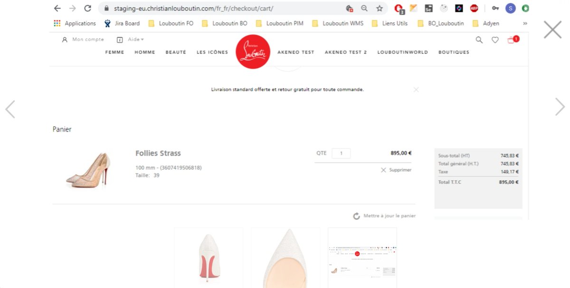The height and width of the screenshot is (288, 570).
Task: Edit the QTE quantity field
Action: (341, 153)
